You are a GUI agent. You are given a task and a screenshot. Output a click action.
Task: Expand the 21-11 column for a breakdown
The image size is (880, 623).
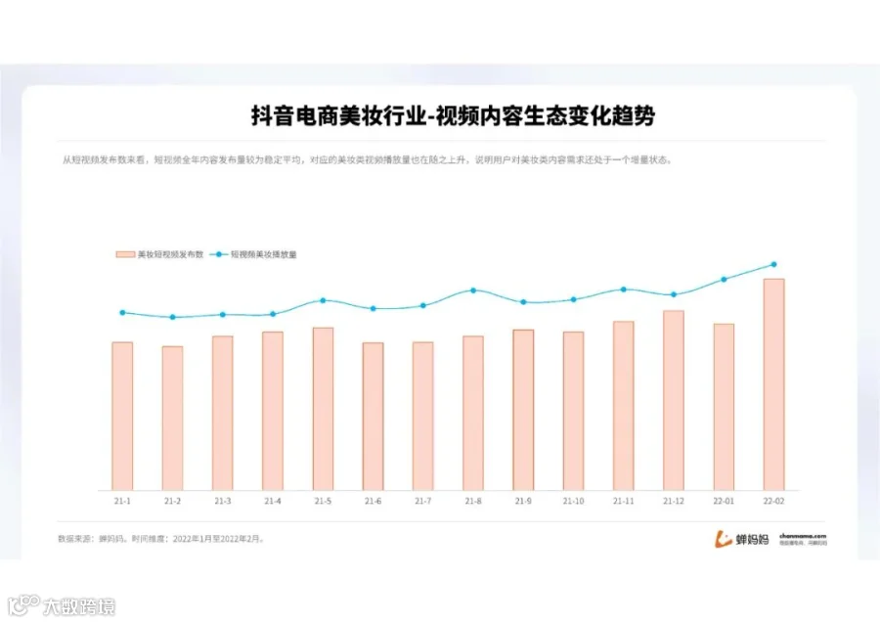pos(622,401)
